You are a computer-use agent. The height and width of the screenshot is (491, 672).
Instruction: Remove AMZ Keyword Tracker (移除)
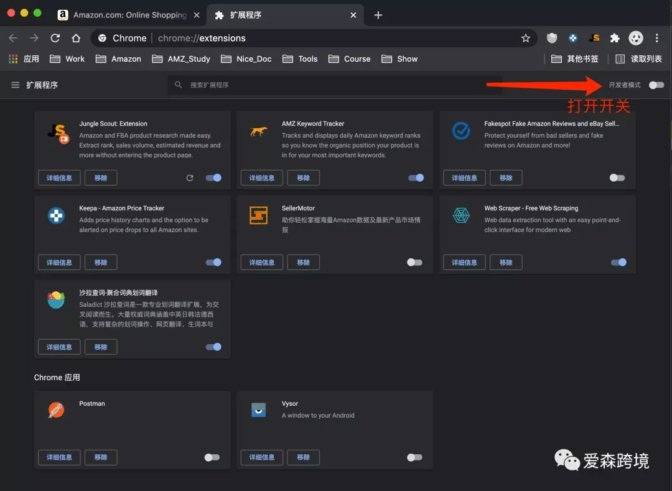[304, 178]
